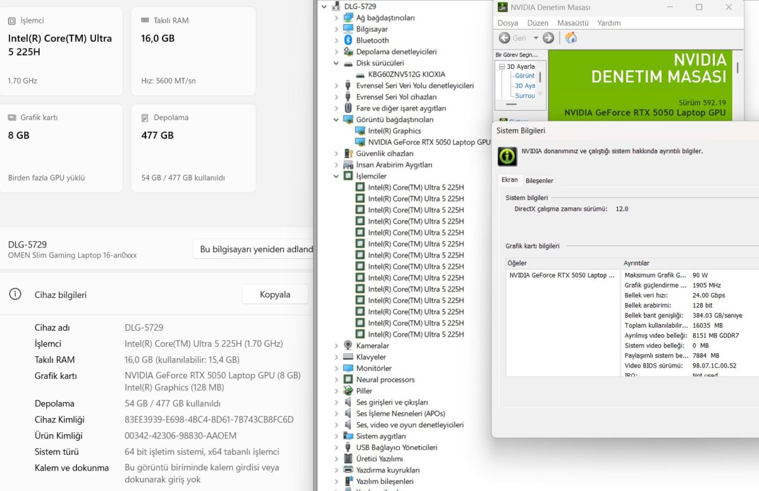Viewport: 759px width, 491px height.
Task: Select Intel(R) Graphics display adapter
Action: pos(394,131)
